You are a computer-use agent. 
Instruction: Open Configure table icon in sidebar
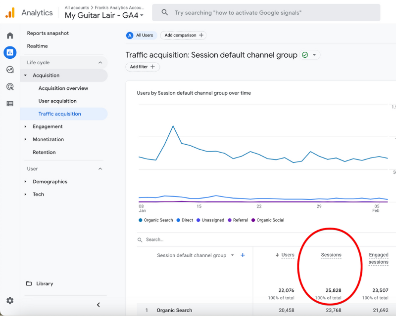click(x=10, y=104)
